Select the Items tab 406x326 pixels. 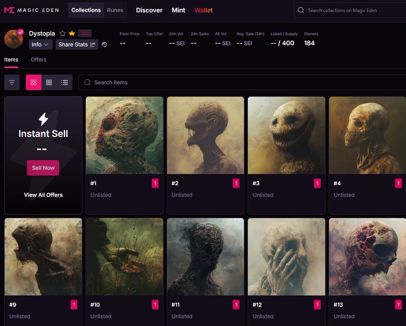(x=11, y=60)
